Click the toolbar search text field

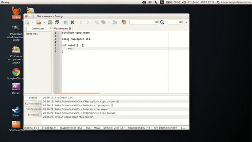click(142, 22)
